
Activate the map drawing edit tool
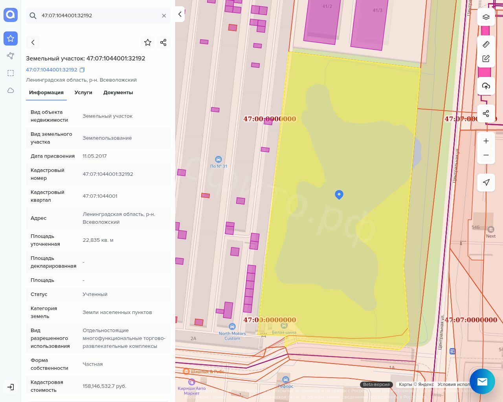[486, 59]
